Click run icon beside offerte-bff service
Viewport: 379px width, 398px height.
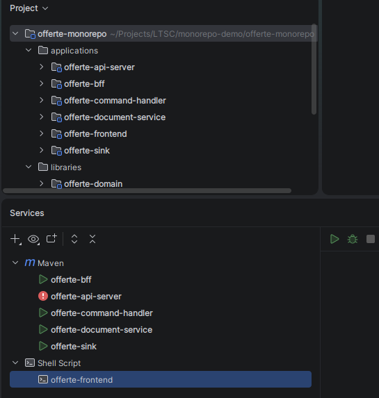43,279
